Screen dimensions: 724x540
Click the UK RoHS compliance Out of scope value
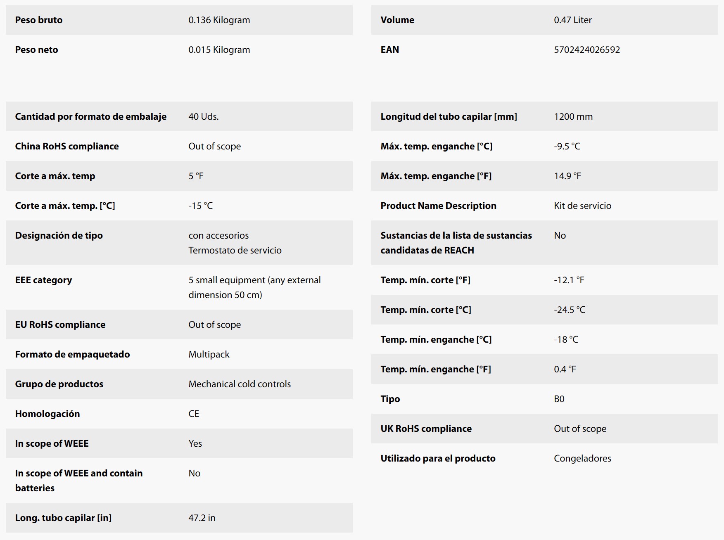580,429
